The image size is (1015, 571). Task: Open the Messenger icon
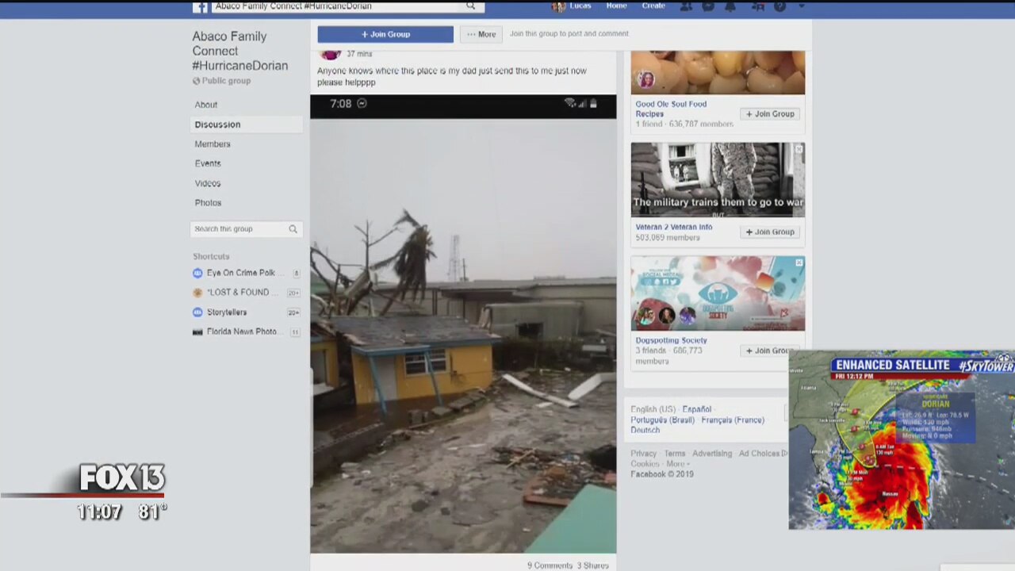[x=708, y=6]
